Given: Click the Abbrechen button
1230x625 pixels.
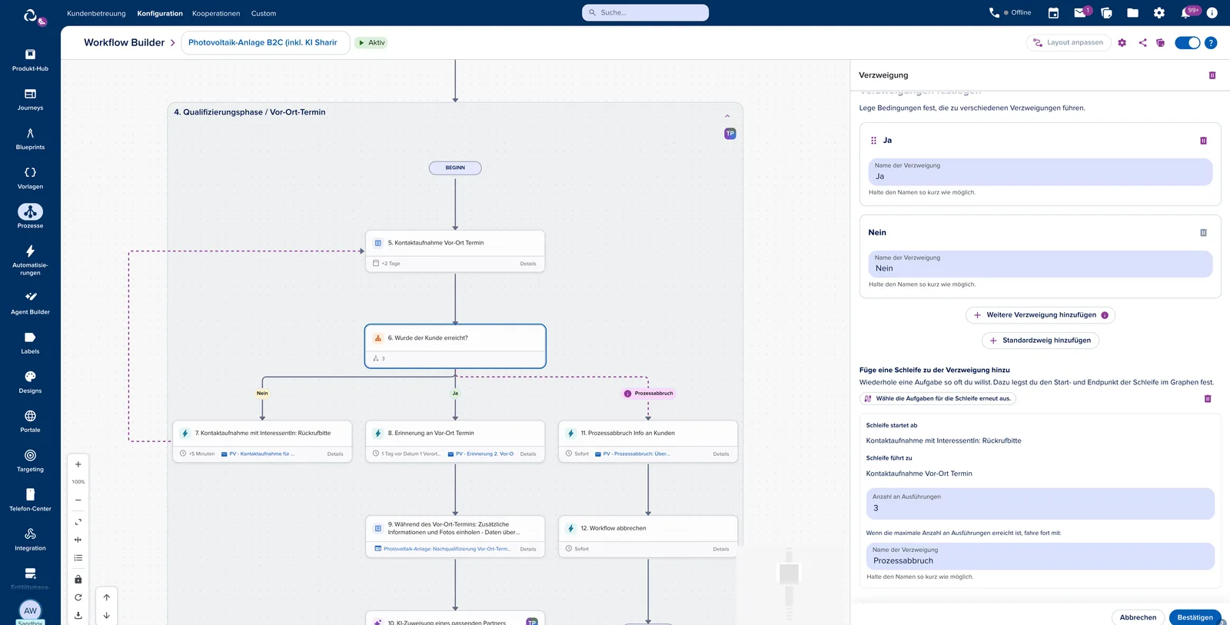Looking at the screenshot, I should (x=1138, y=617).
